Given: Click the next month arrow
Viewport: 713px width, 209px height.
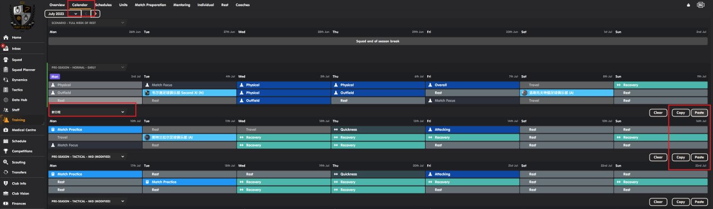Looking at the screenshot, I should tap(96, 13).
